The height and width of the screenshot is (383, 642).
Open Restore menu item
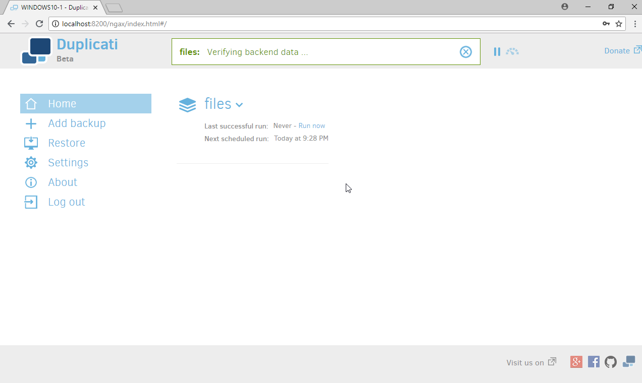coord(67,143)
